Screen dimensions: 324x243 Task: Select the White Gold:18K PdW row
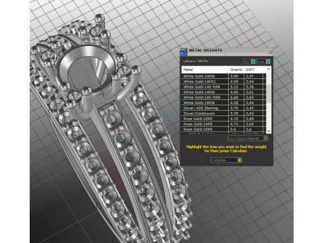(x=224, y=97)
